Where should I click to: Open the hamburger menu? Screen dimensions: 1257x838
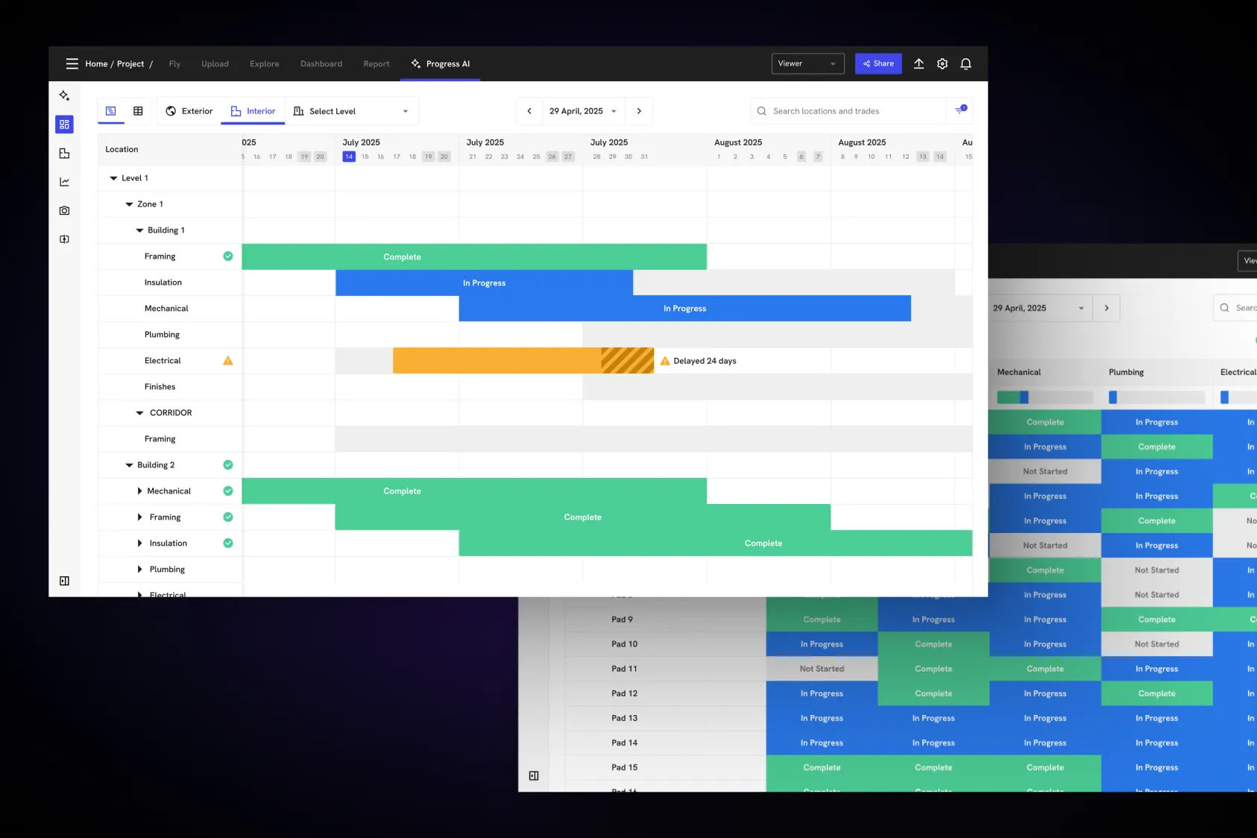[72, 64]
